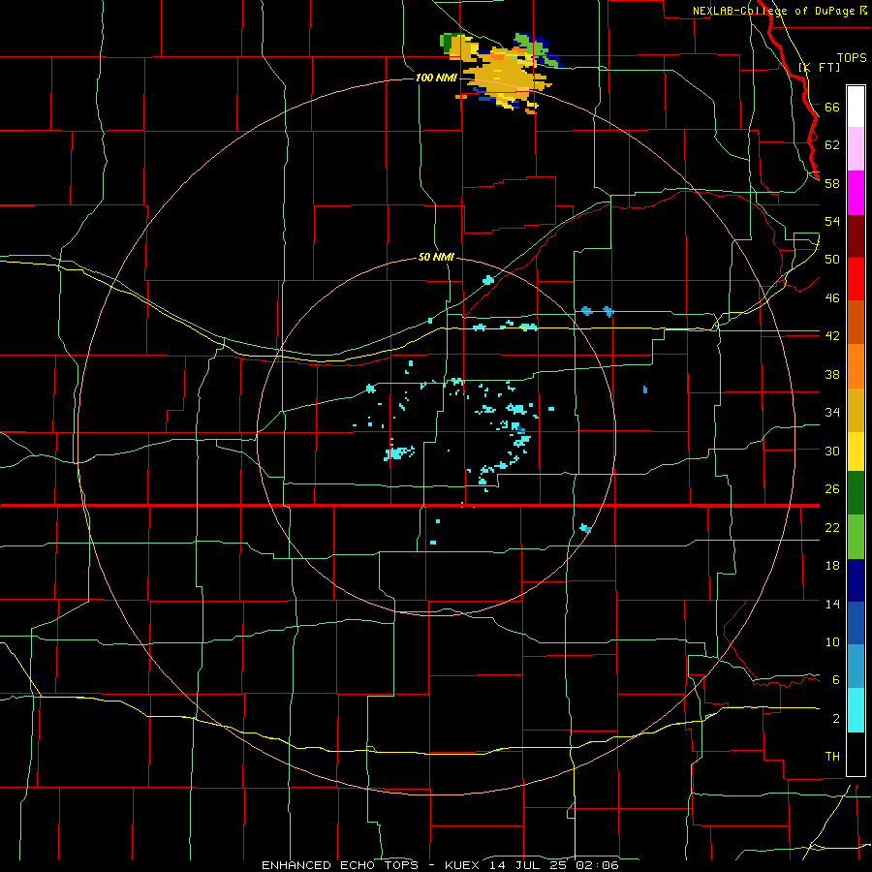
Task: Click the legend value "14"
Action: (x=832, y=604)
